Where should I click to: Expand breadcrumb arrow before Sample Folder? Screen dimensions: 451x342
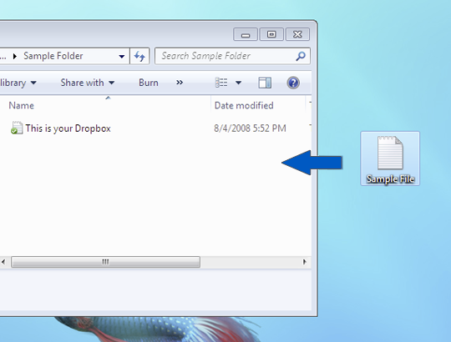(x=15, y=56)
